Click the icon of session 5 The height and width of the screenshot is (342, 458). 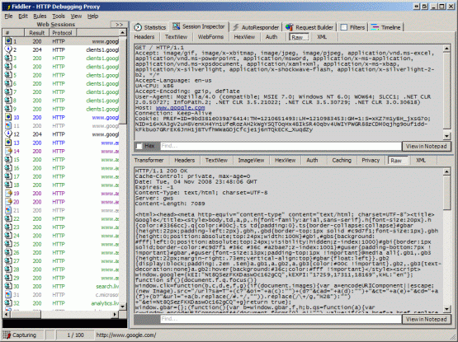pyautogui.click(x=8, y=75)
